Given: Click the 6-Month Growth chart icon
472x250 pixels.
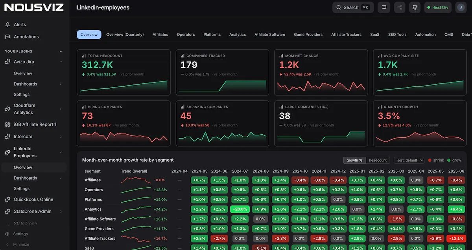Looking at the screenshot, I should click(x=380, y=107).
